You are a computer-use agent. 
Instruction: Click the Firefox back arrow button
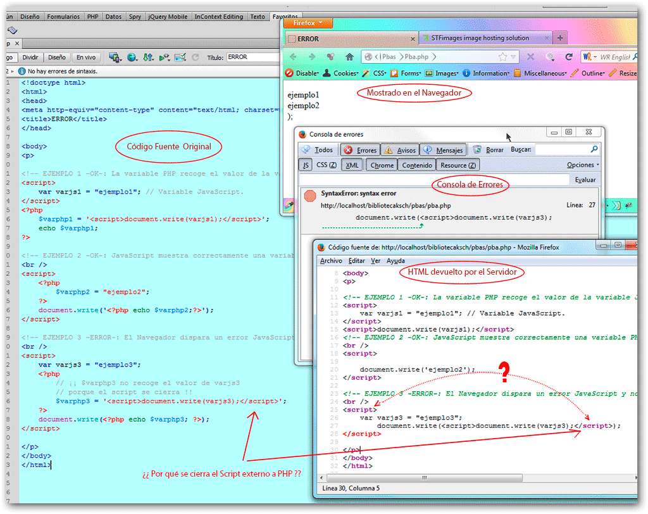tap(294, 56)
